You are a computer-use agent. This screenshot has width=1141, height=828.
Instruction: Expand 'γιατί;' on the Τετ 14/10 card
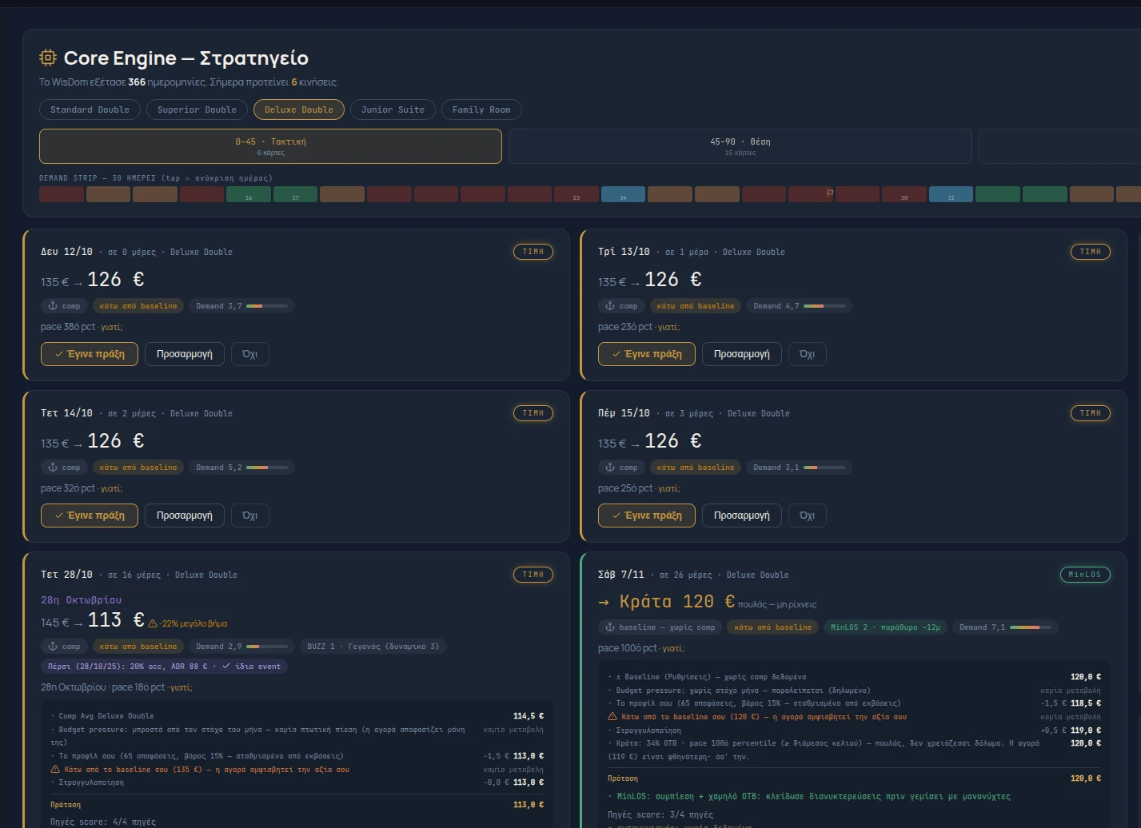[111, 488]
